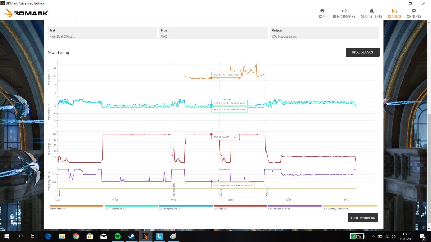Click the GPU Temperature blue legend bar

[x=186, y=206]
